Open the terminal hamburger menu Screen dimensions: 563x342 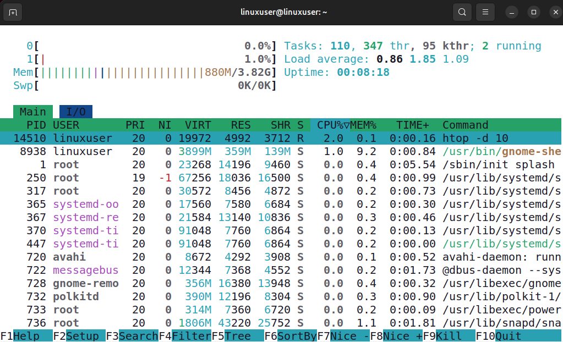pos(485,12)
